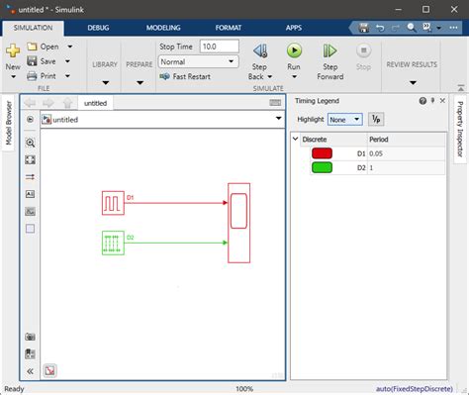Select the Scope block on canvas
Screen dimensions: 469x395
tap(238, 223)
